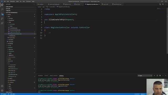The width and height of the screenshot is (168, 95).
Task: Open the View menu
Action: click(x=17, y=1)
